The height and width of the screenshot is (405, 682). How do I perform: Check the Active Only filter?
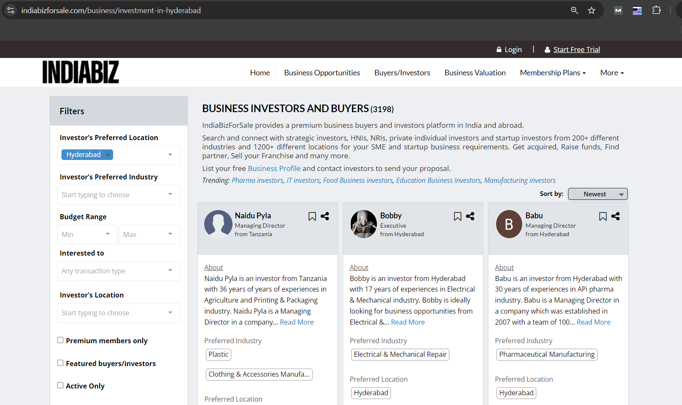(61, 386)
